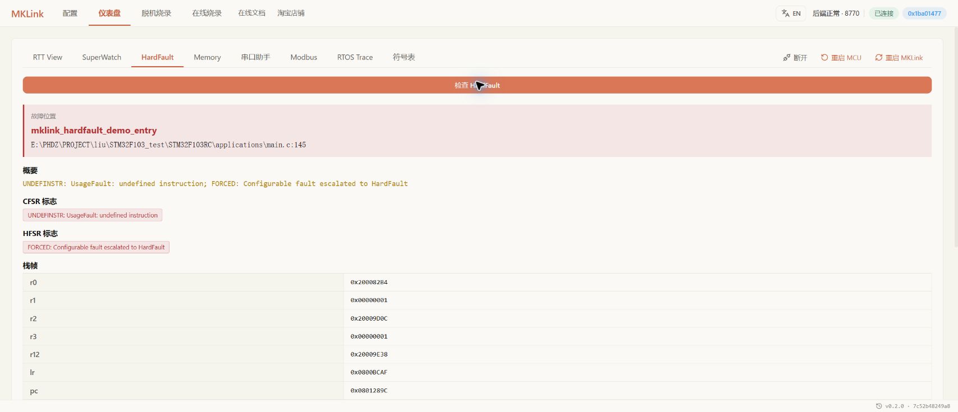Click the pc value 0x0801289C
958x412 pixels.
369,391
